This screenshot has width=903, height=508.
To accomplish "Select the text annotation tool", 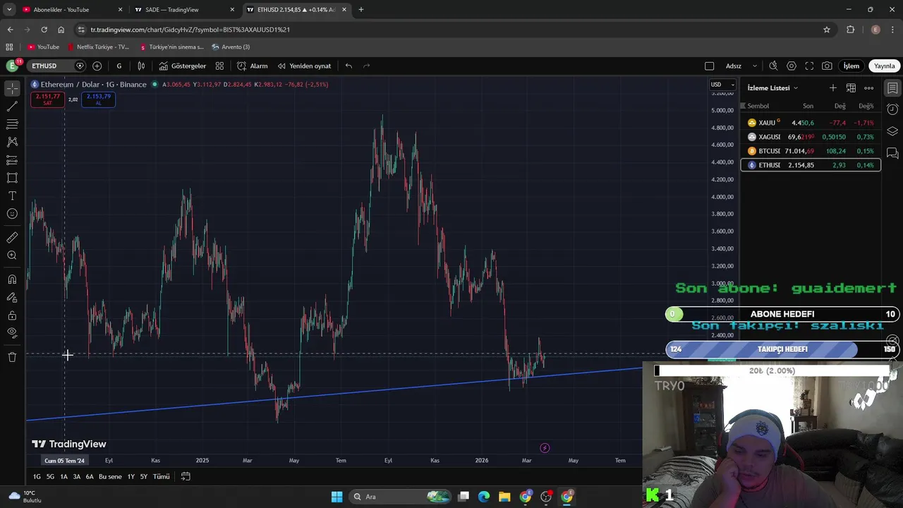I will [x=12, y=195].
